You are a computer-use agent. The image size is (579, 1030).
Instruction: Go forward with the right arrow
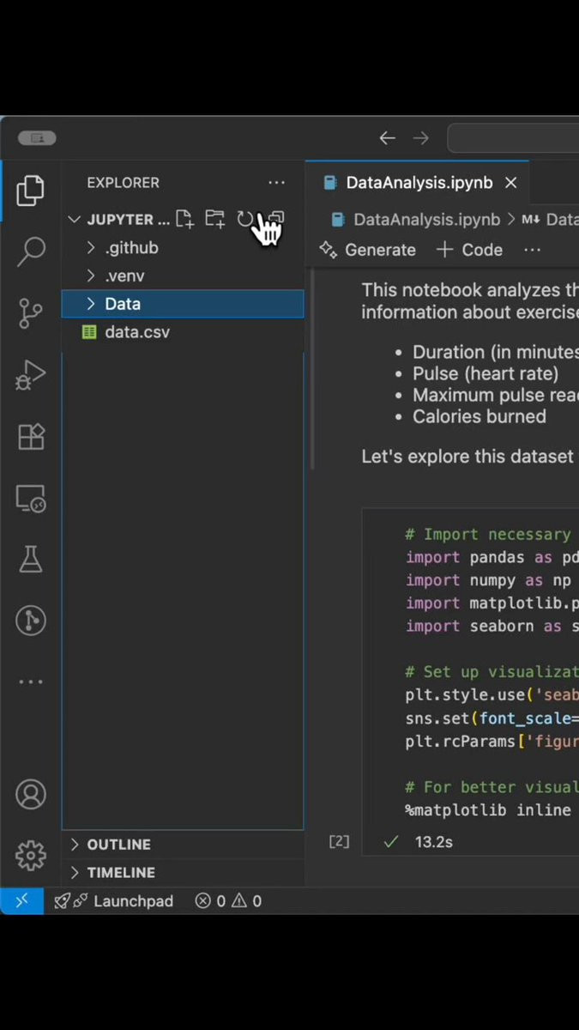[x=421, y=138]
